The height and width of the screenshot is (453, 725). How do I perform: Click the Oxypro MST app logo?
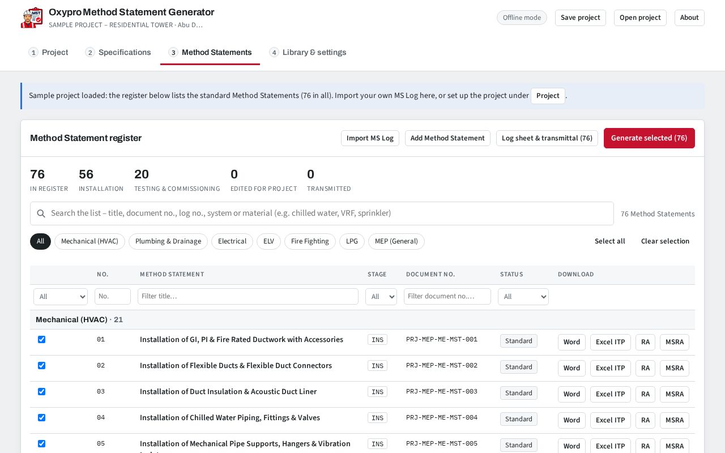click(x=32, y=18)
